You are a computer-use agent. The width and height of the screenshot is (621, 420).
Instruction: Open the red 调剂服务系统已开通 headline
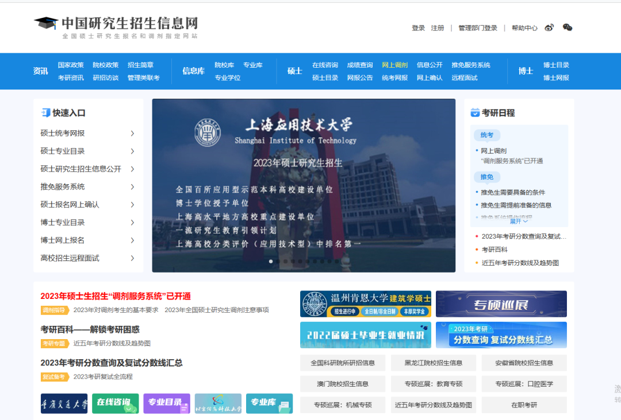116,296
